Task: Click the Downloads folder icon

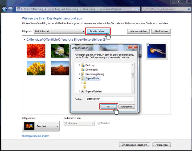Action: (83, 70)
